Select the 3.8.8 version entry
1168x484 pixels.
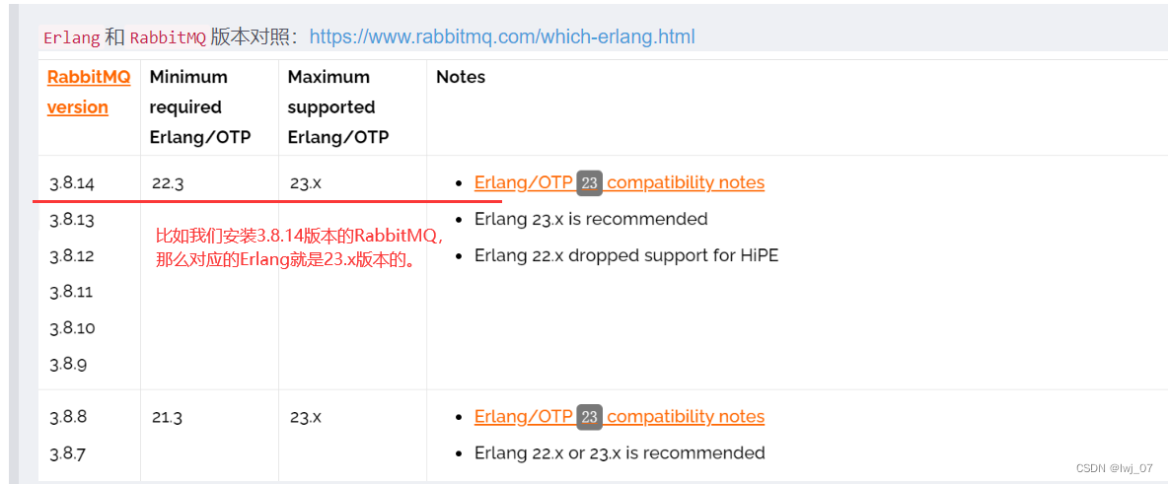click(68, 417)
